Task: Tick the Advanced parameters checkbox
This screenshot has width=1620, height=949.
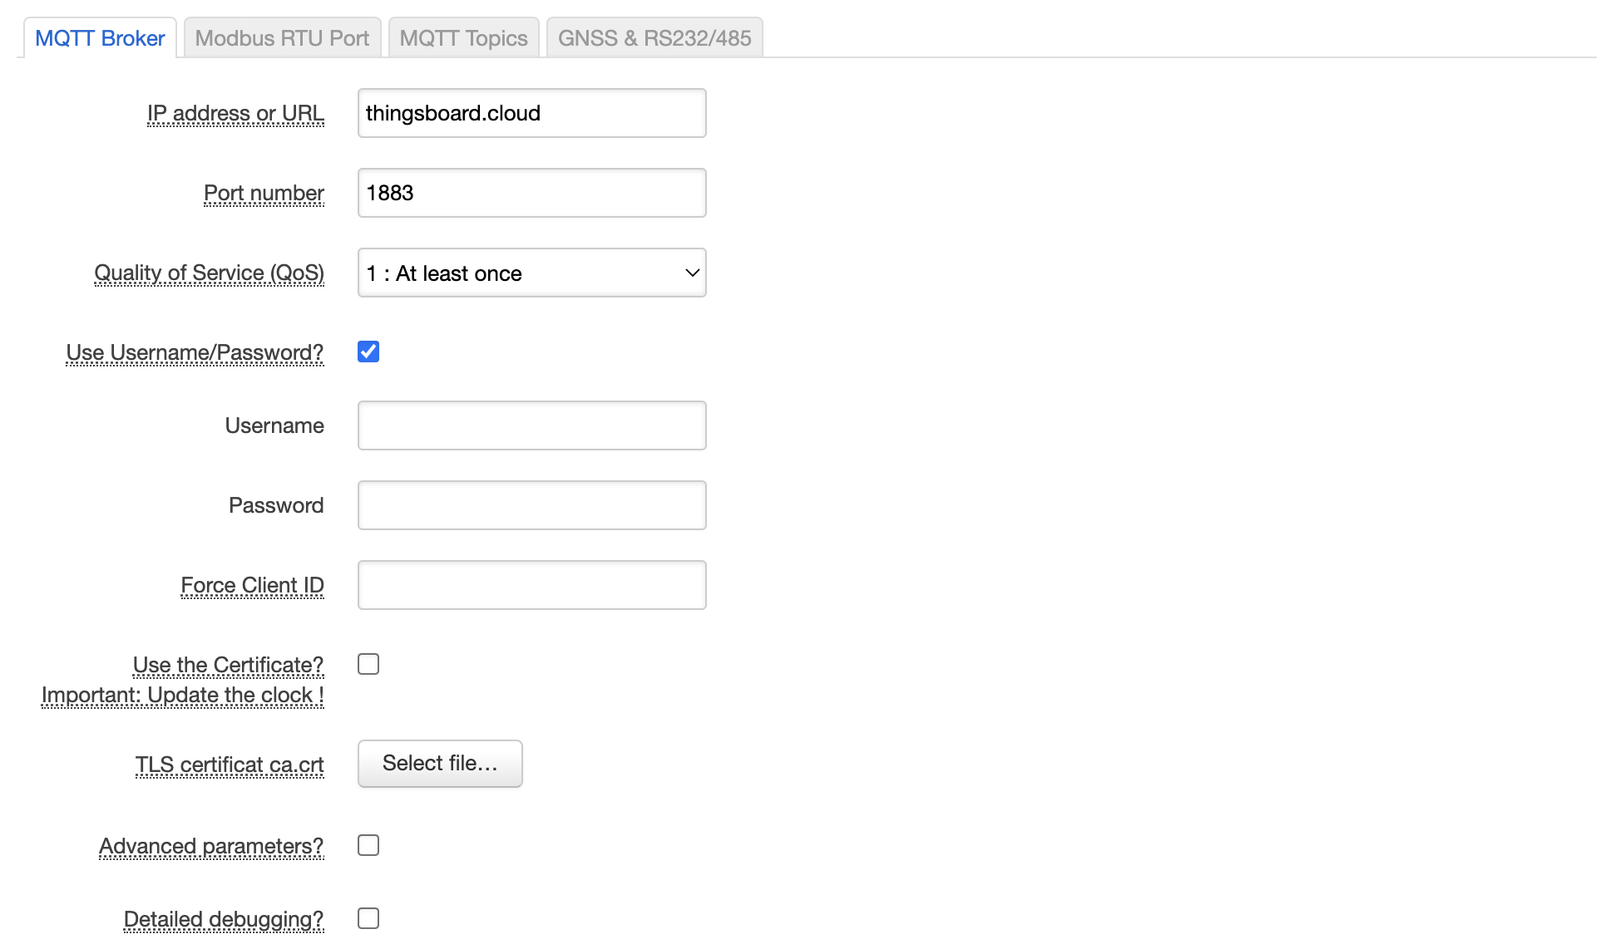Action: click(x=368, y=845)
